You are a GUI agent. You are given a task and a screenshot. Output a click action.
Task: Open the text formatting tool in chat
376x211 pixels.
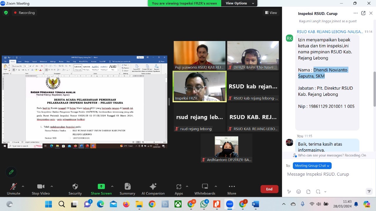click(x=289, y=192)
